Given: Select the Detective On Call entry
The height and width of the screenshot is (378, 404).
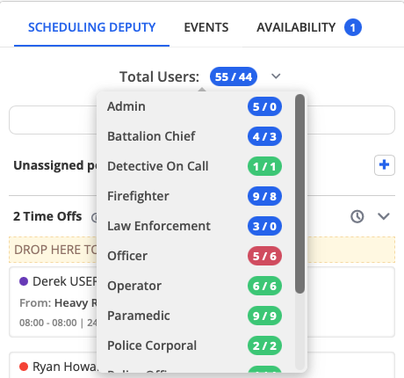Looking at the screenshot, I should [x=194, y=166].
